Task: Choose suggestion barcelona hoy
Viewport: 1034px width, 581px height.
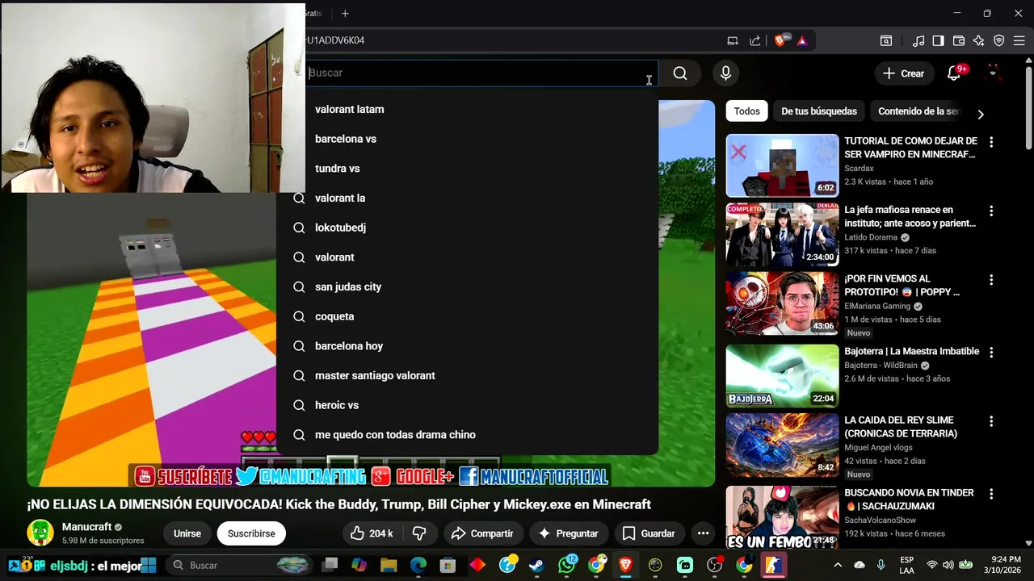Action: click(467, 346)
